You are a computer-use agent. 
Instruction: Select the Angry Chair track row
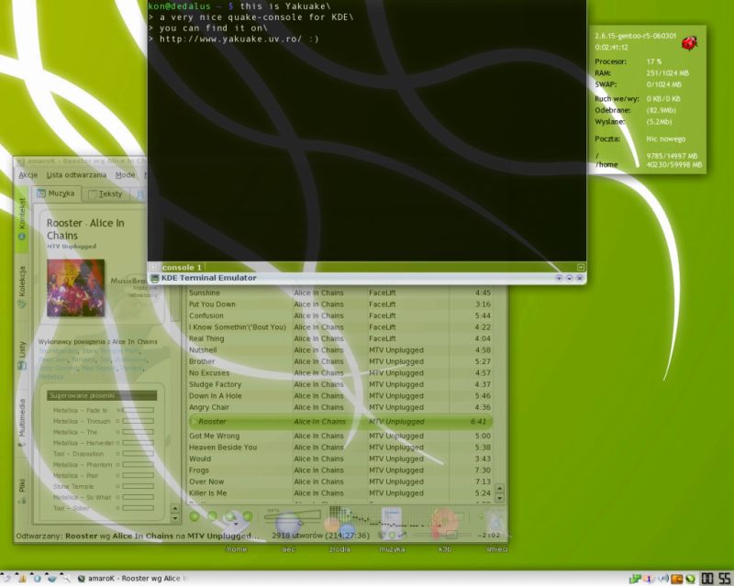pyautogui.click(x=339, y=407)
